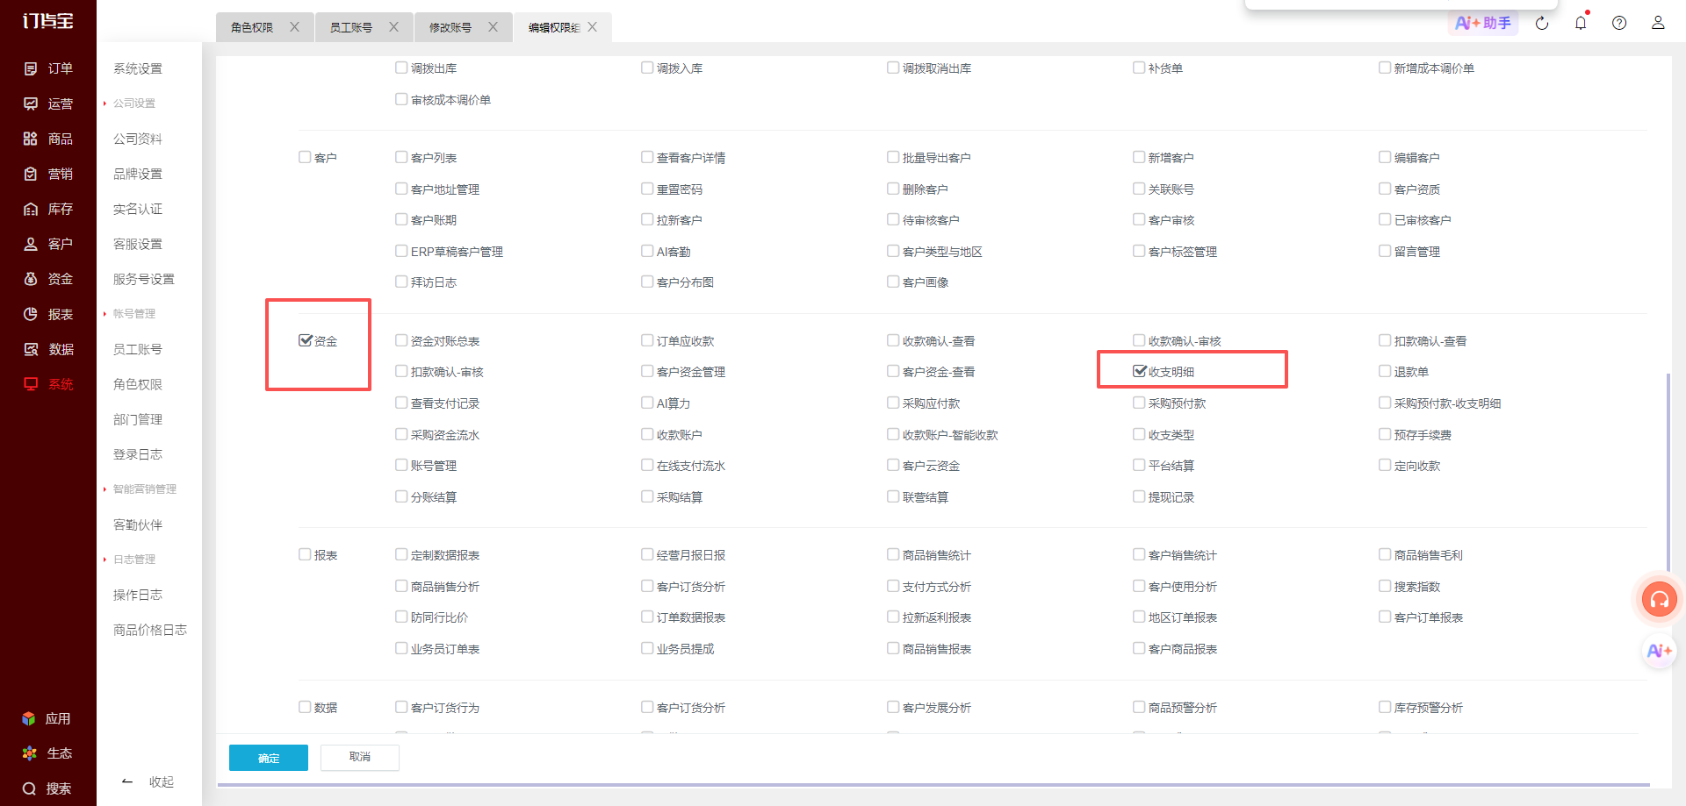Collapse the side menu with 收起

(148, 781)
